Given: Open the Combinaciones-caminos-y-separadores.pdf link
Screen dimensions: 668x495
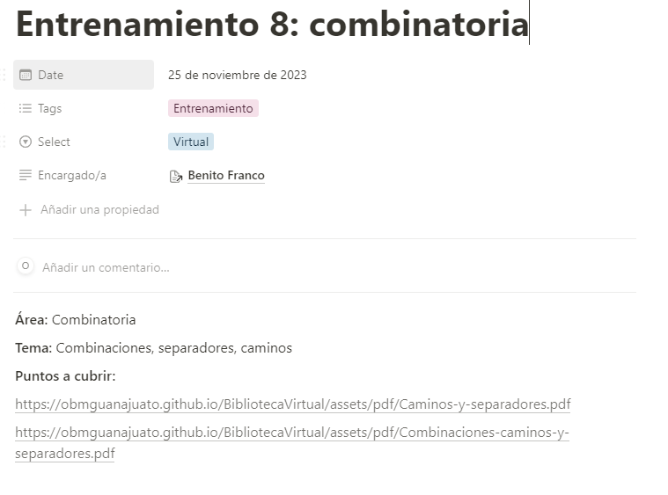Looking at the screenshot, I should [292, 442].
